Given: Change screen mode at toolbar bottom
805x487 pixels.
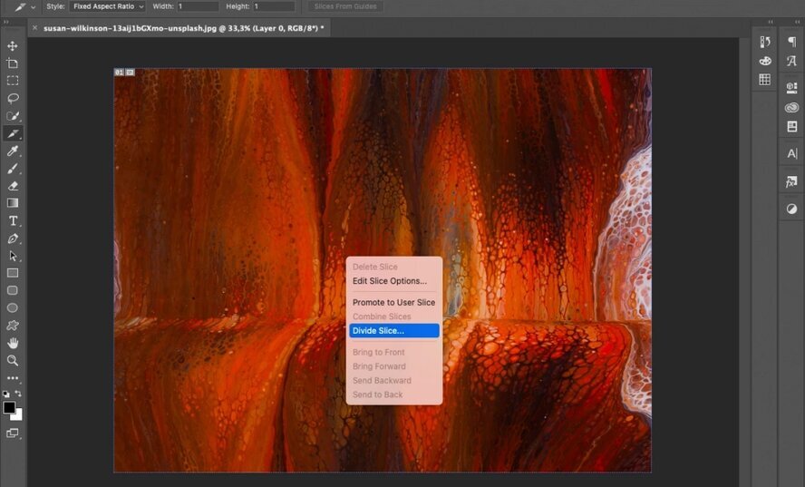Looking at the screenshot, I should coord(13,433).
